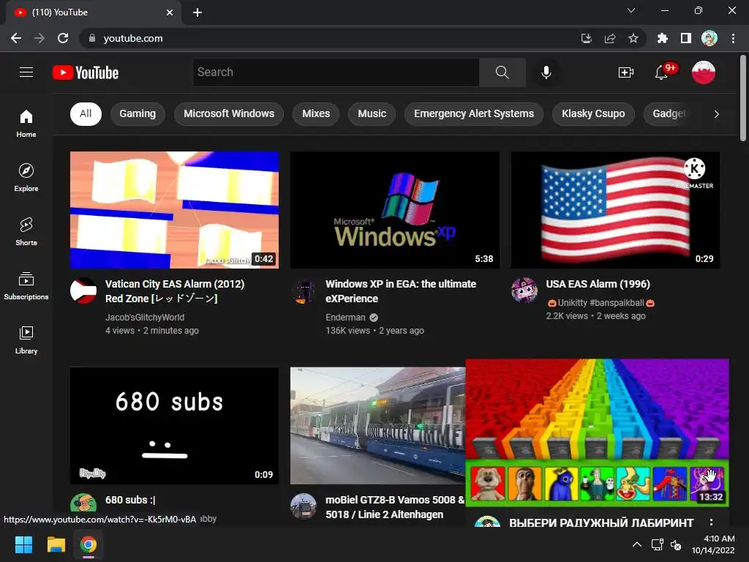
Task: Open the Enderman channel avatar
Action: tap(304, 291)
